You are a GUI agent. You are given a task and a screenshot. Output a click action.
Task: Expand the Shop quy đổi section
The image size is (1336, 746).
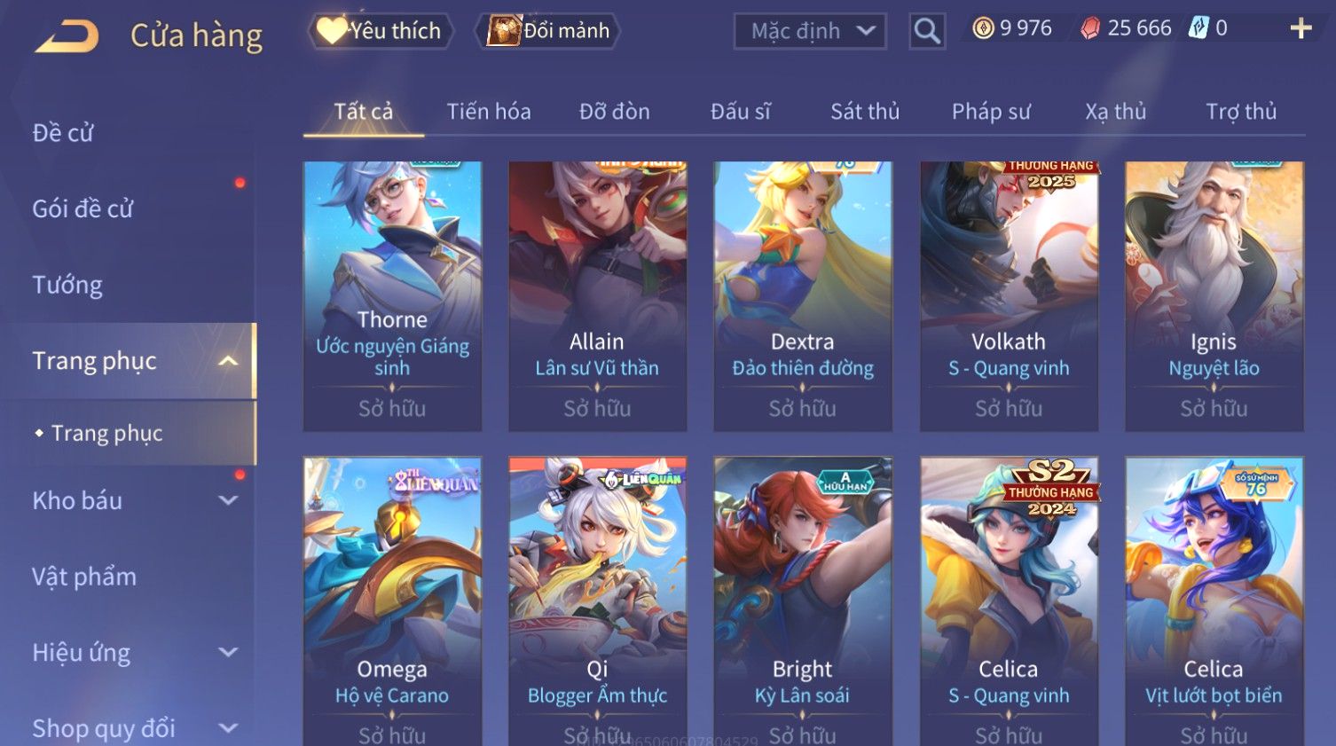click(x=228, y=729)
